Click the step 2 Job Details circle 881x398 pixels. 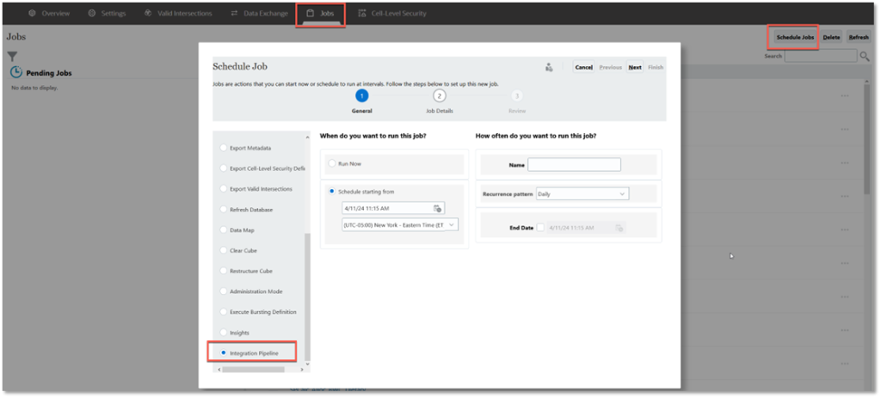(440, 96)
